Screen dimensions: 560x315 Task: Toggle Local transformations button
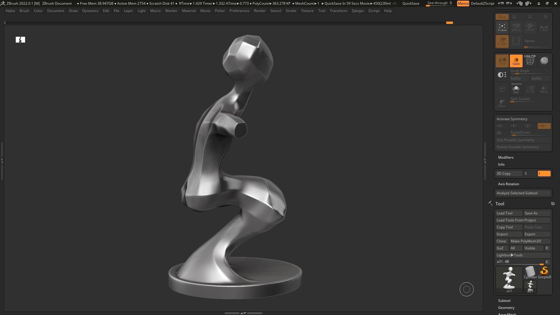(502, 61)
